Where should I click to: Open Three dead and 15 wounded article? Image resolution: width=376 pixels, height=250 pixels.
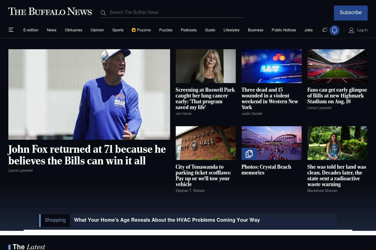pos(270,98)
